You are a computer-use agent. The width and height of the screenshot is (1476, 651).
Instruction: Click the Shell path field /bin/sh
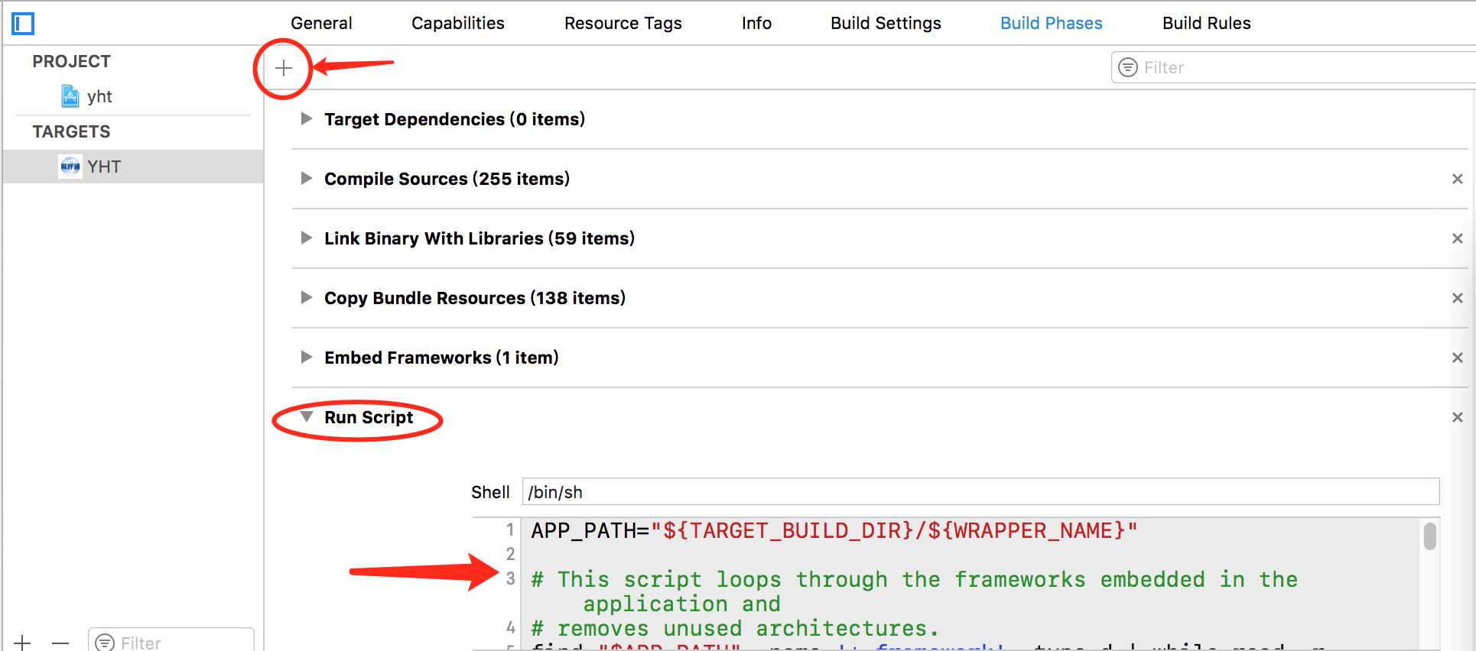[x=981, y=492]
